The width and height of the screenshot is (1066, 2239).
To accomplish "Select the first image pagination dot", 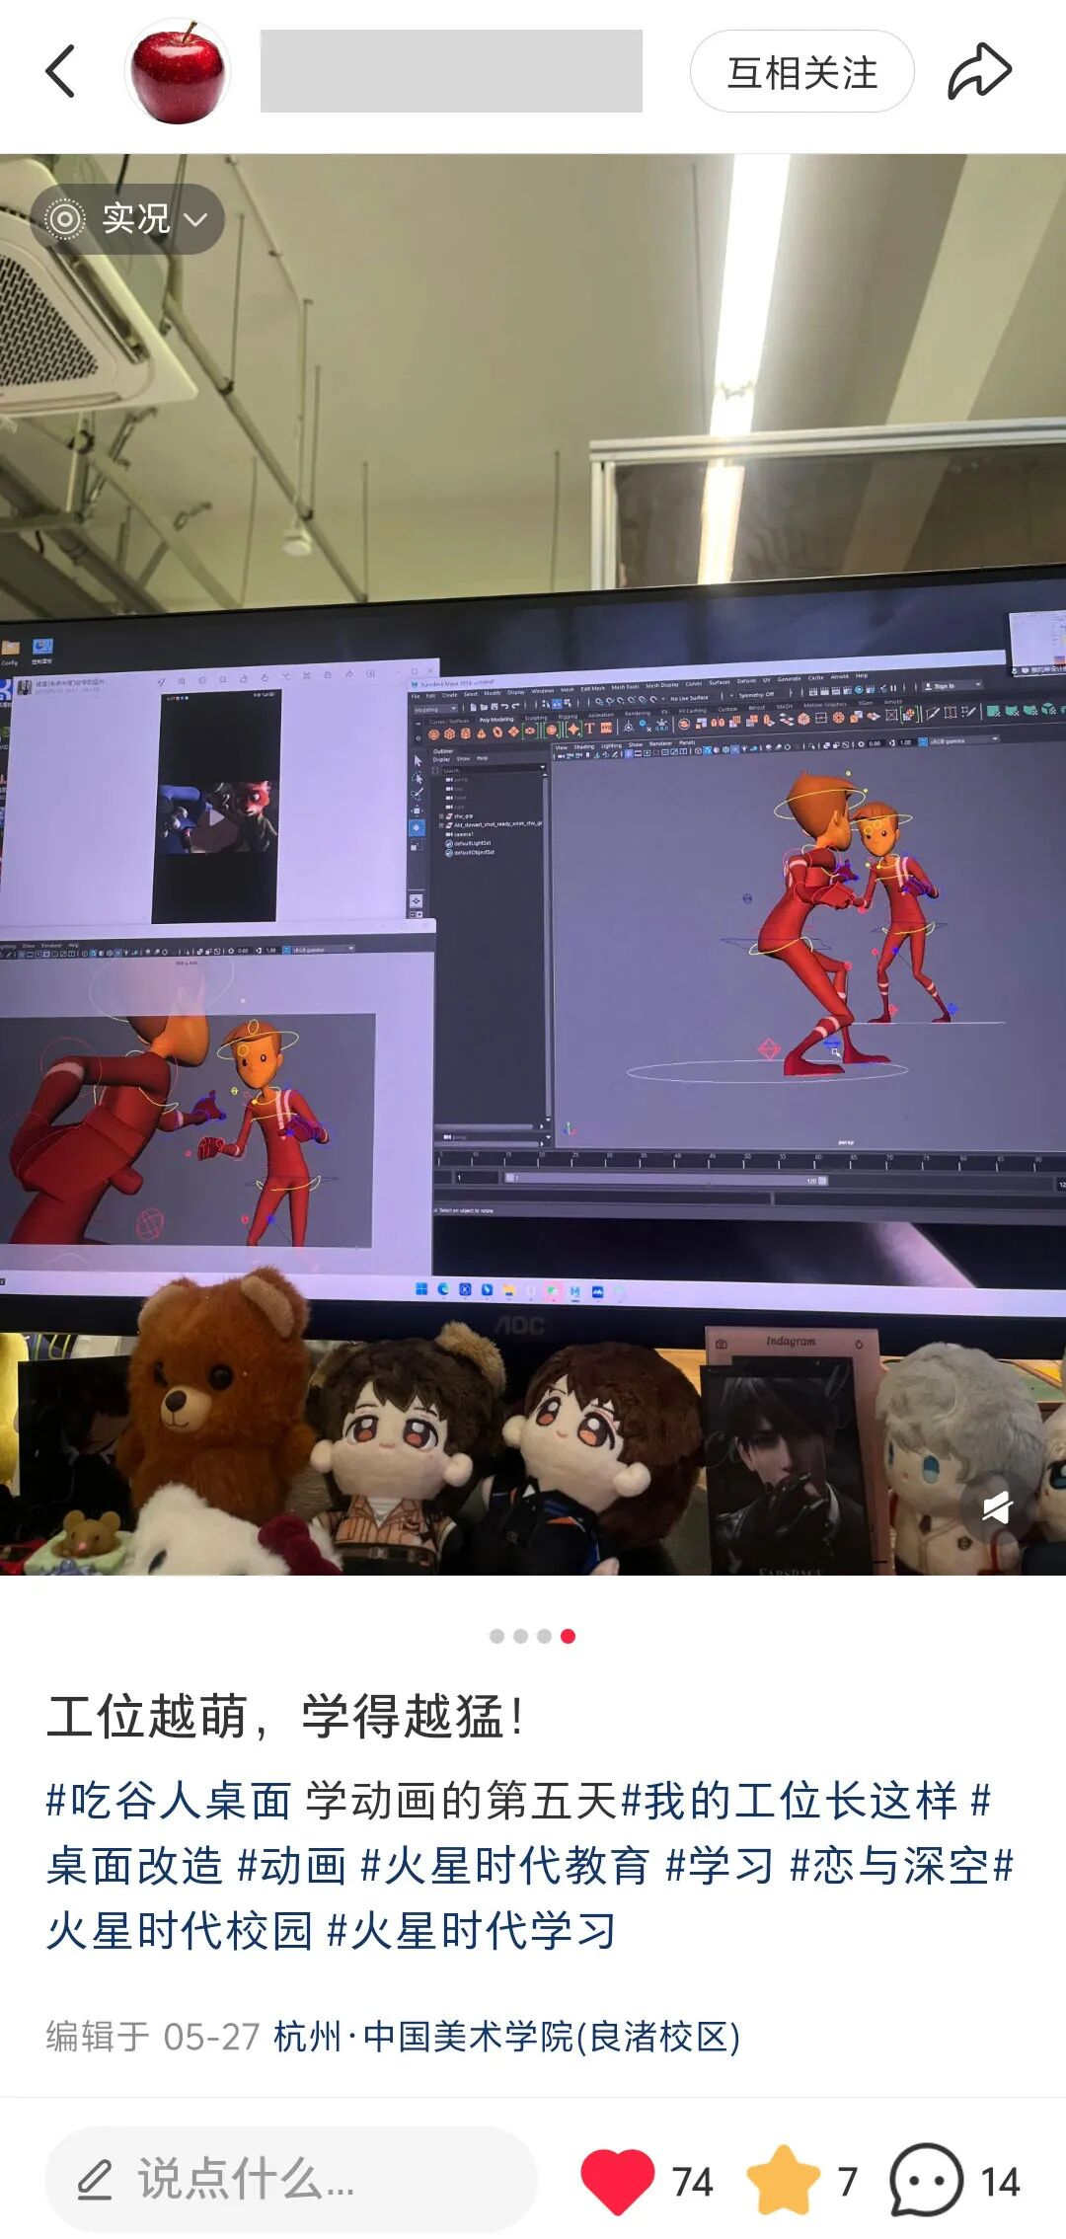I will click(496, 1636).
